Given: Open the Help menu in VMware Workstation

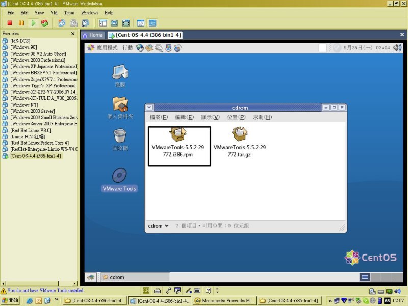Looking at the screenshot, I should click(x=109, y=12).
